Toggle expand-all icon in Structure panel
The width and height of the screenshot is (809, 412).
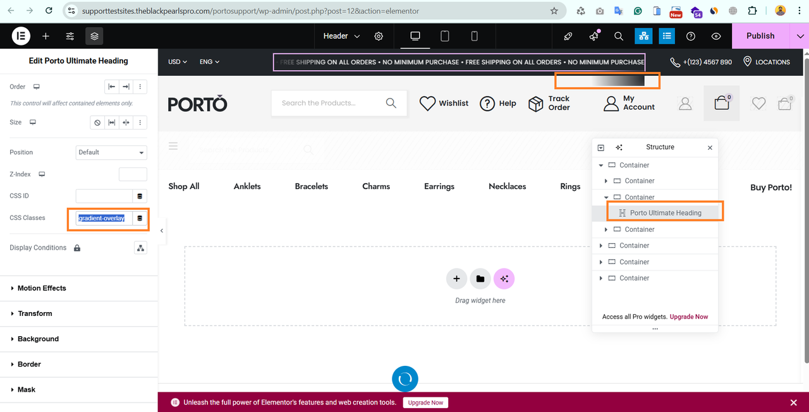[x=601, y=147]
